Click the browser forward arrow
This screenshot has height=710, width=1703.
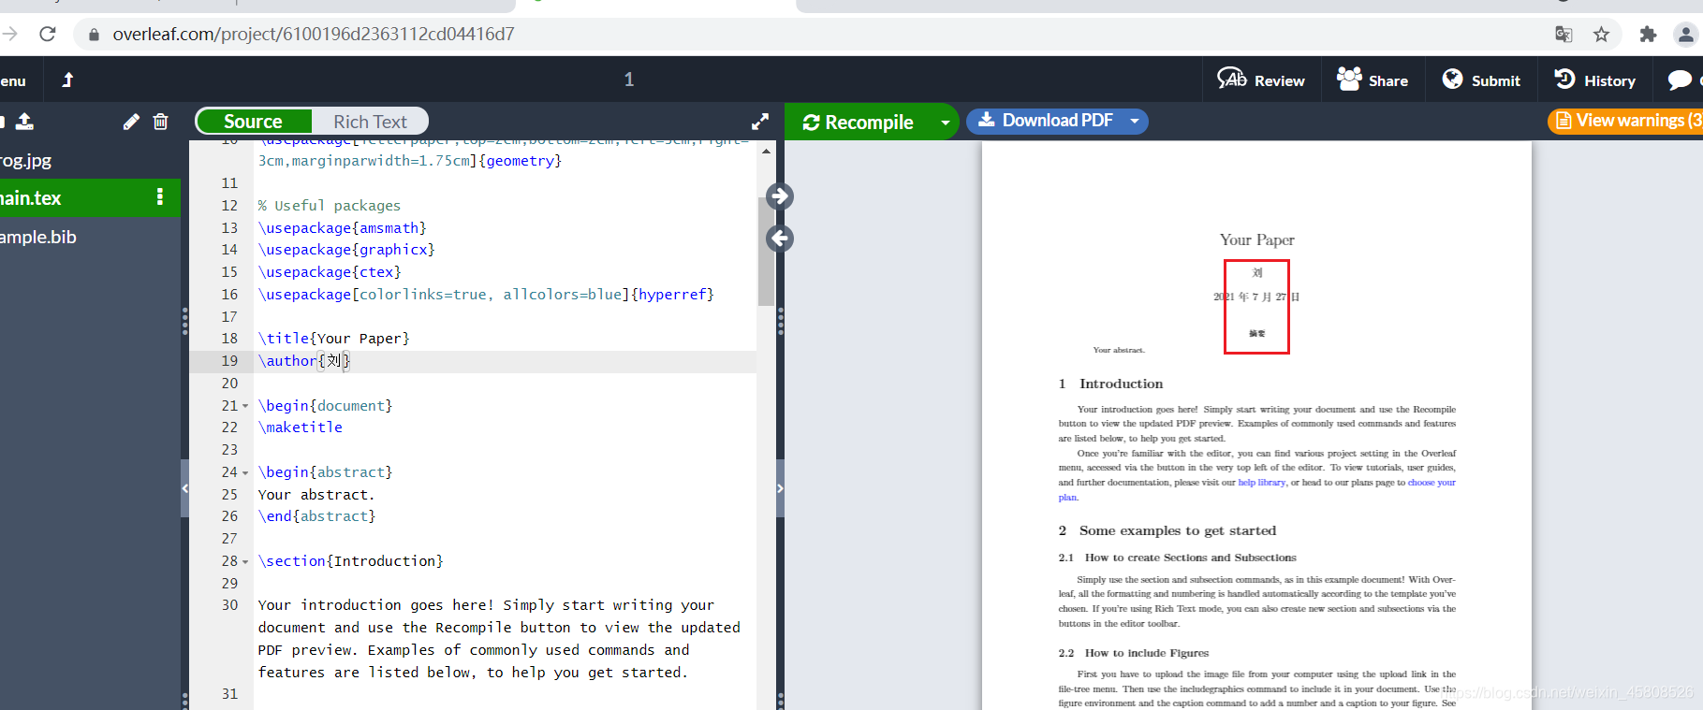pos(9,35)
